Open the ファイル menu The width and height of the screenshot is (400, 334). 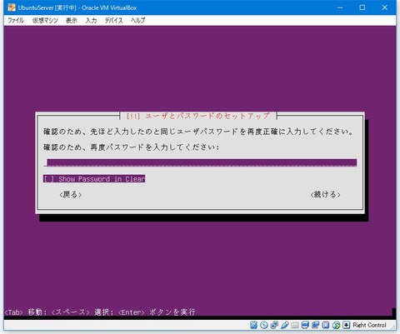click(x=16, y=20)
